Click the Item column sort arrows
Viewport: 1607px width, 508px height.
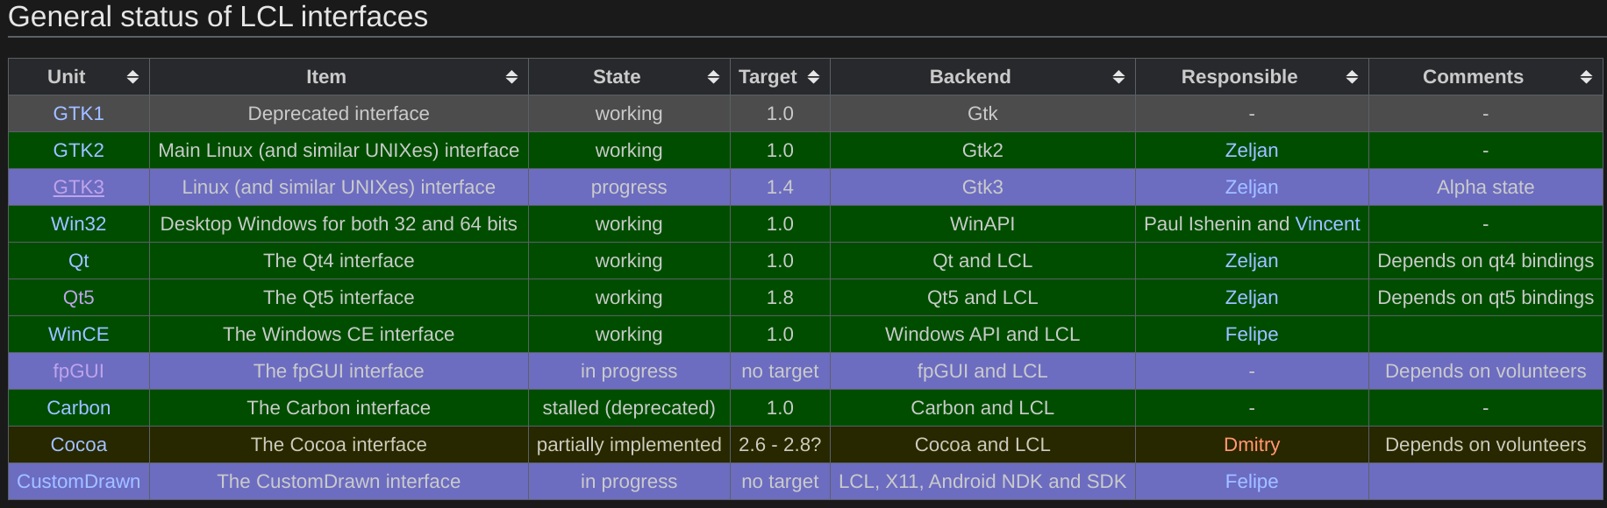tap(511, 77)
